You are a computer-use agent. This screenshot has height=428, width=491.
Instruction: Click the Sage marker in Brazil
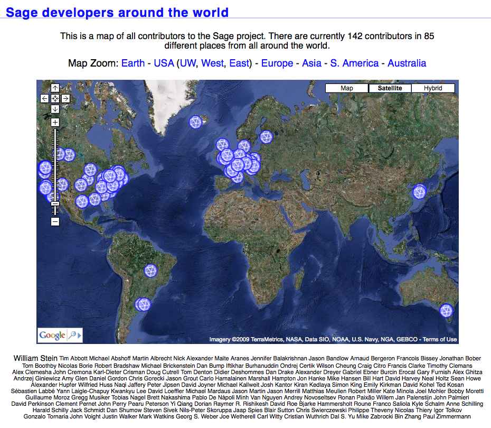tap(151, 272)
